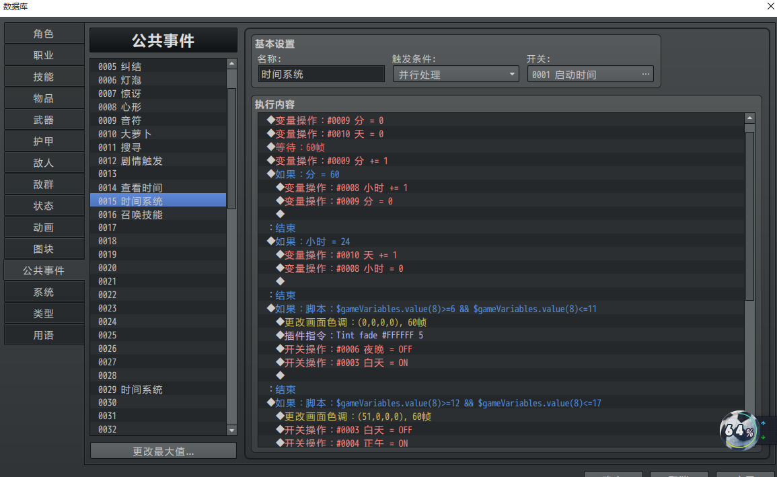Click the 执行内容 vertical scrollbar thumb
The width and height of the screenshot is (777, 477).
pos(749,217)
